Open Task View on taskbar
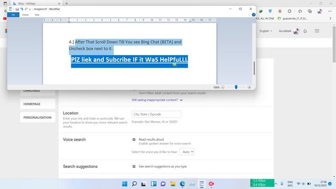The image size is (336, 189). [143, 184]
